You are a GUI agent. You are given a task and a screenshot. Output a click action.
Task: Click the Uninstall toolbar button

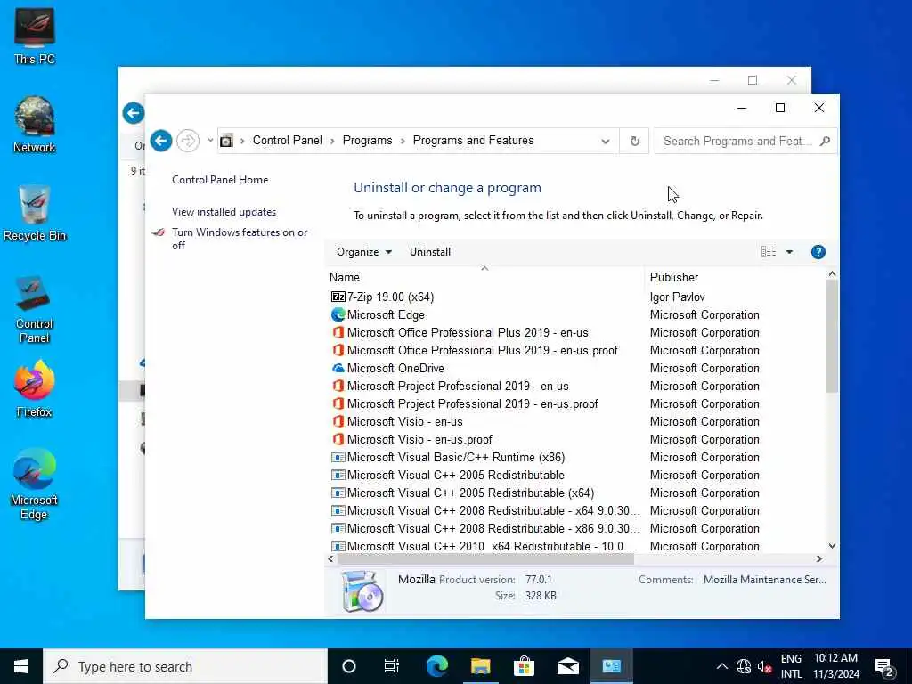click(x=430, y=252)
